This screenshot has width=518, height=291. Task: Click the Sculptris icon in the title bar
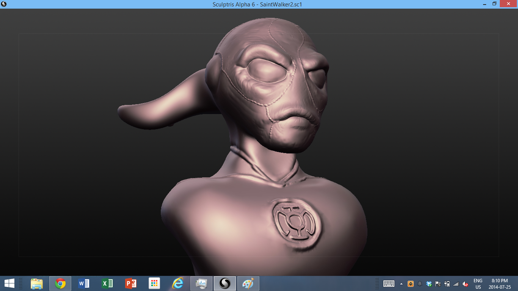coord(4,4)
